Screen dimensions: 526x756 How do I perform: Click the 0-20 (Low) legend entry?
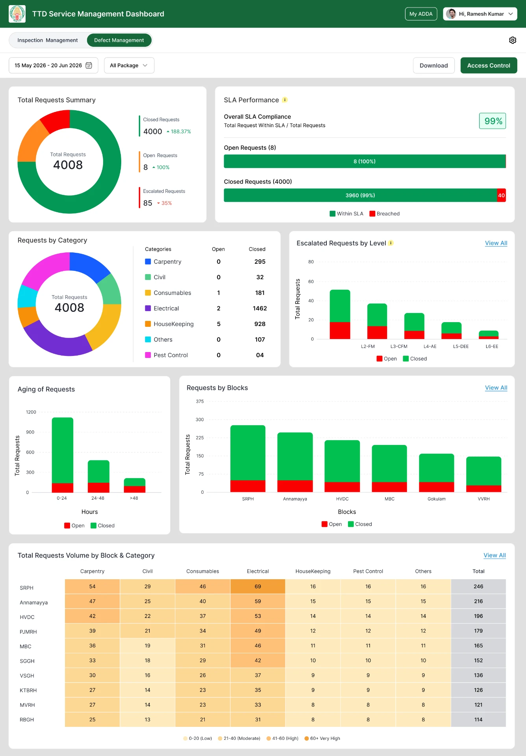pyautogui.click(x=197, y=738)
